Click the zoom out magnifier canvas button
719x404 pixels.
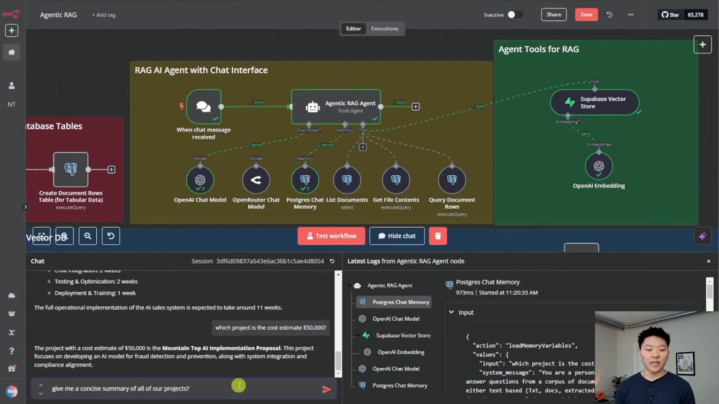pos(88,236)
